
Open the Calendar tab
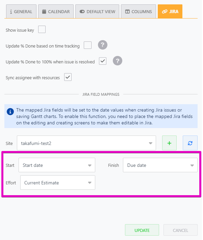pyautogui.click(x=55, y=11)
